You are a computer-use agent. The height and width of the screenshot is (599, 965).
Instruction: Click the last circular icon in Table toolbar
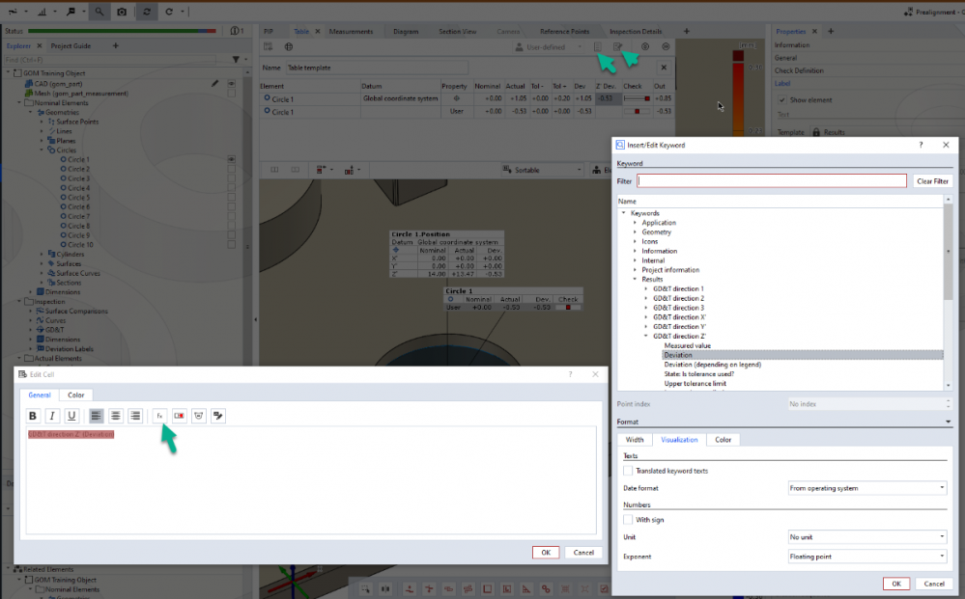point(666,46)
